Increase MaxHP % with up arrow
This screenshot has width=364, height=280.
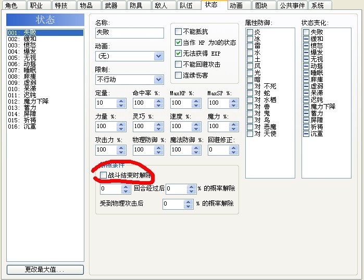click(x=196, y=100)
